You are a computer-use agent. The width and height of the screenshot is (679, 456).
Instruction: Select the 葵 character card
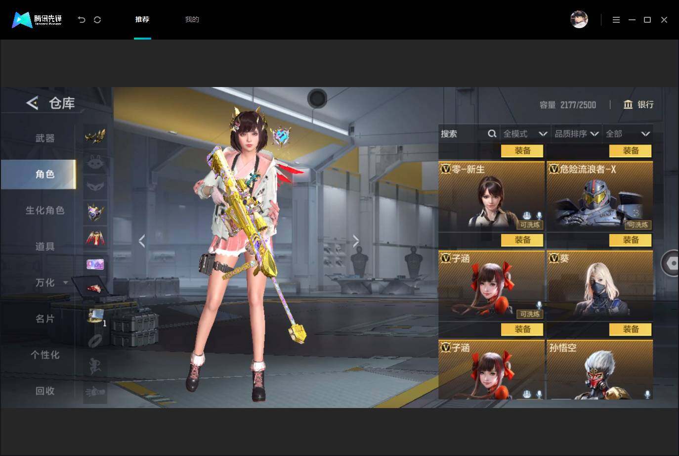point(599,285)
